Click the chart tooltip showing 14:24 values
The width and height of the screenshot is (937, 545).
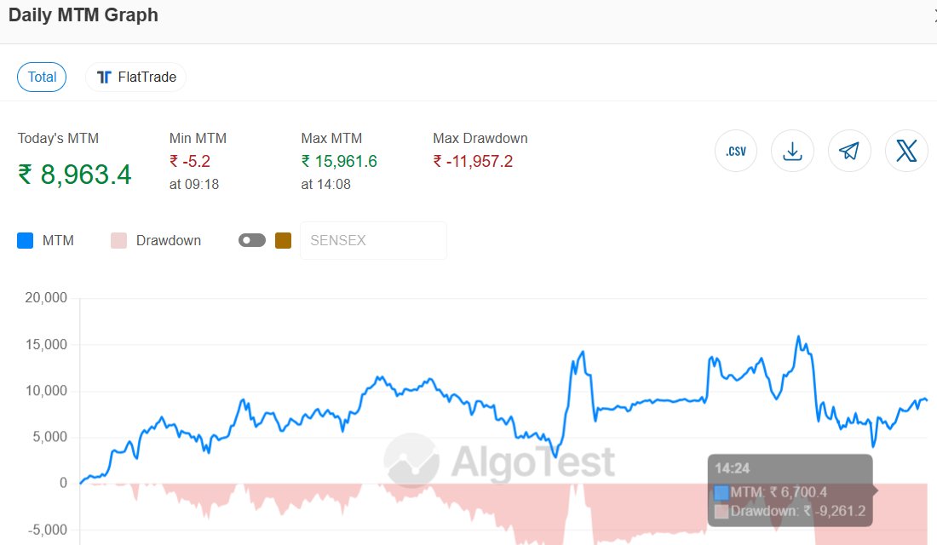[x=790, y=491]
